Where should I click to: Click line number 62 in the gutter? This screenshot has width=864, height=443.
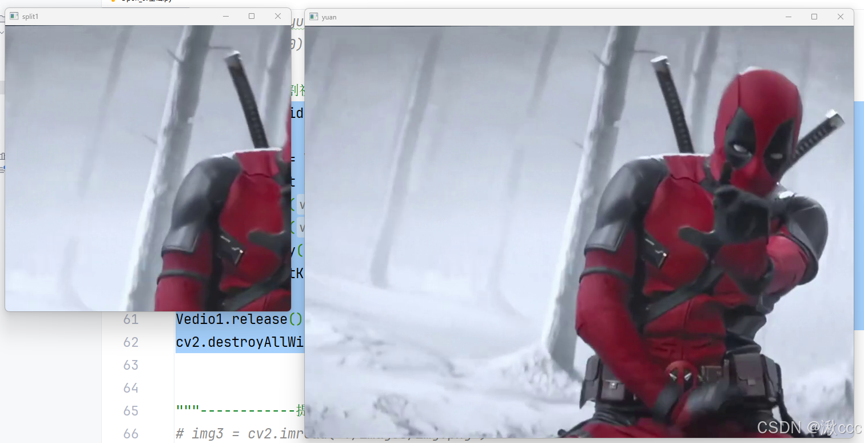(131, 342)
